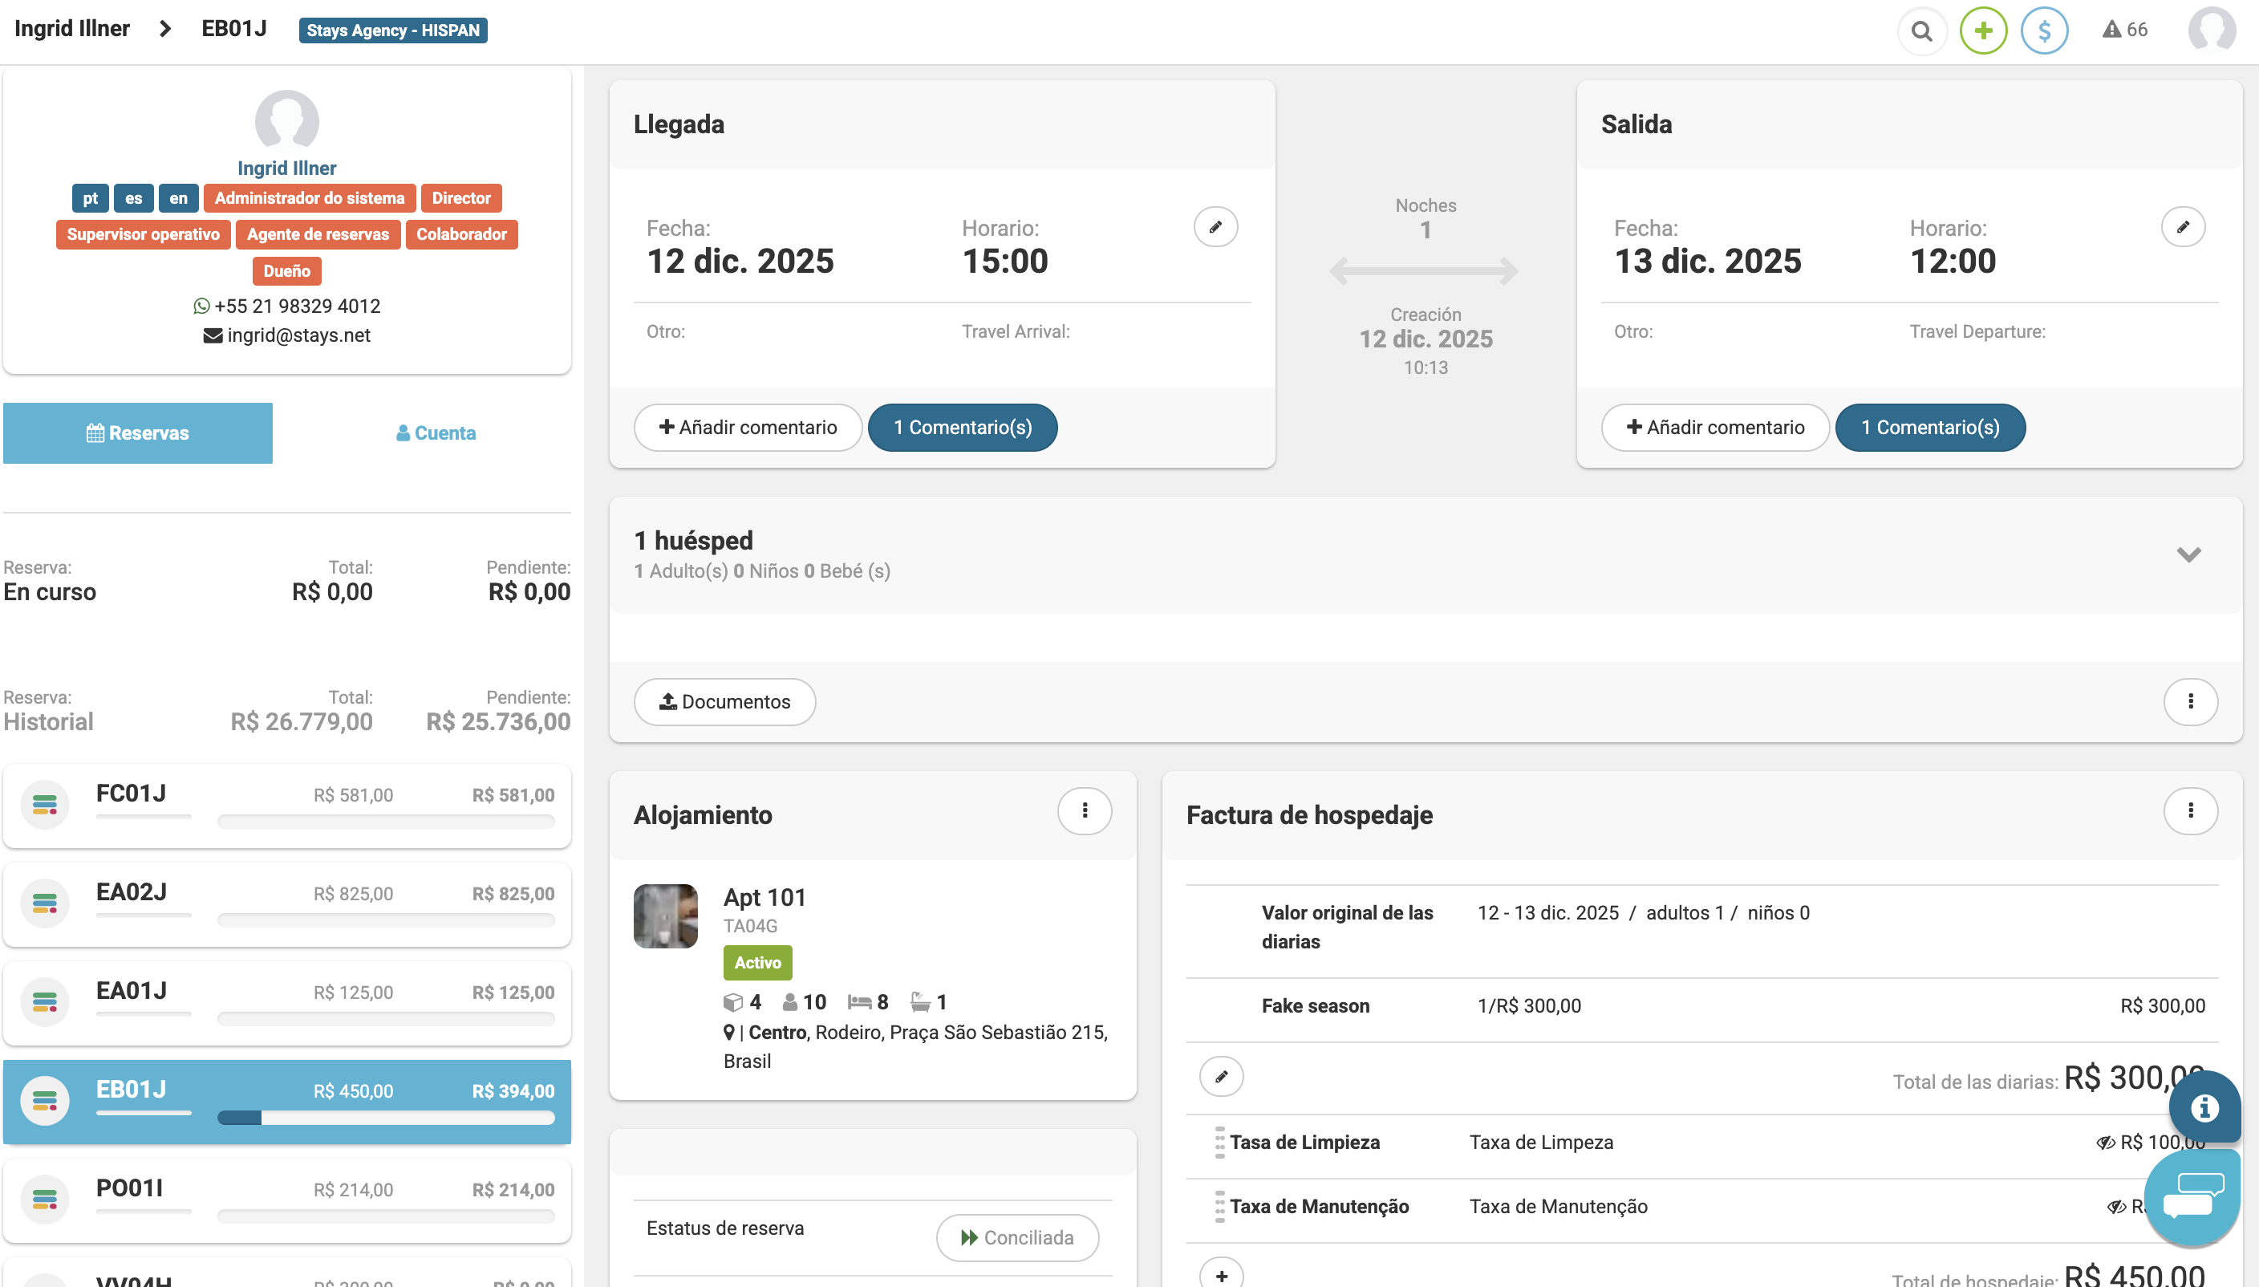Expand the 1 huésped guest section

coord(2188,555)
